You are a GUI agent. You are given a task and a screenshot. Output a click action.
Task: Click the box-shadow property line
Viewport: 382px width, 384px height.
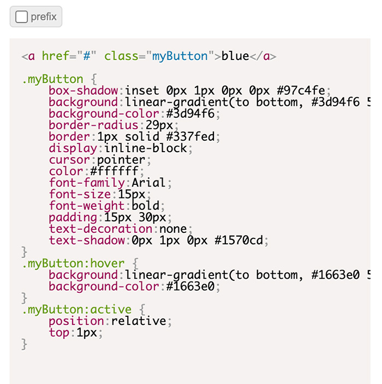click(190, 91)
